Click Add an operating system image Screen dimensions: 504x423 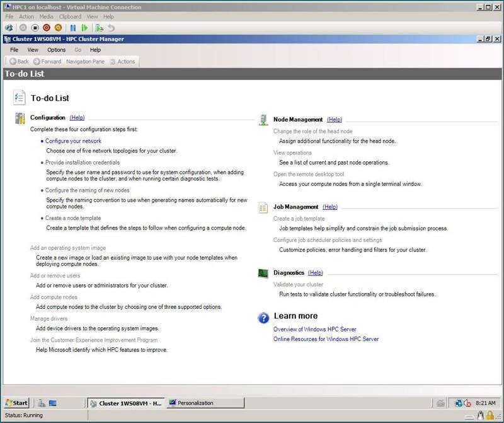tap(68, 248)
